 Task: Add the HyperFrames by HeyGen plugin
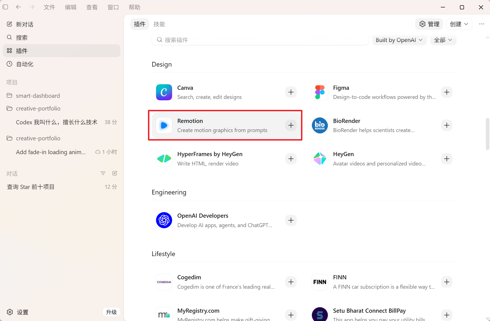tap(291, 159)
